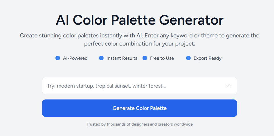
Task: Click the 'perfect color combination' description line
Action: tap(139, 44)
